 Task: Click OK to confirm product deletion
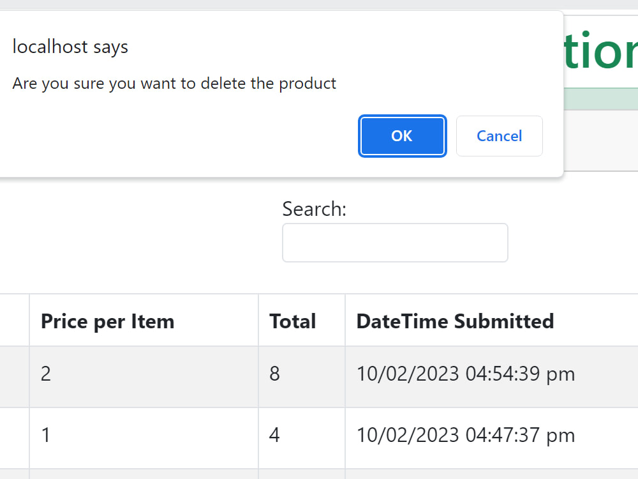[402, 136]
